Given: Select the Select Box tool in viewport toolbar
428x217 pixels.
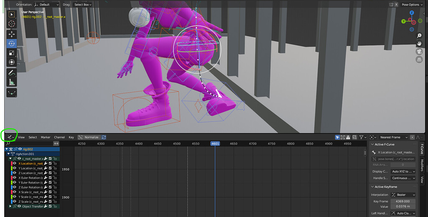Looking at the screenshot, I should 11,15.
